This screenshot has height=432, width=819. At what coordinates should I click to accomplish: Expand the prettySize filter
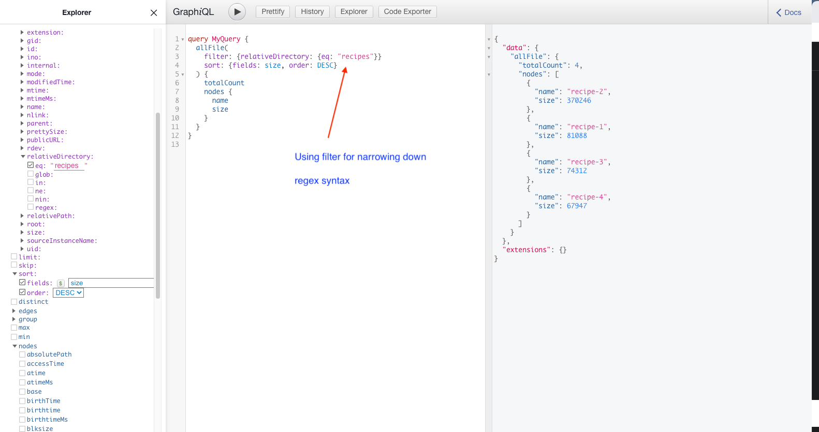click(x=22, y=131)
